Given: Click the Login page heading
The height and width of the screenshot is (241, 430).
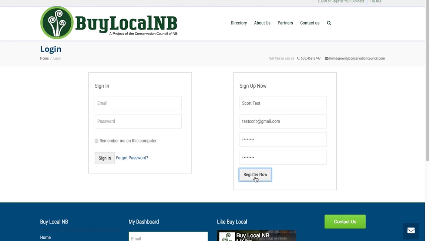Looking at the screenshot, I should (x=51, y=49).
